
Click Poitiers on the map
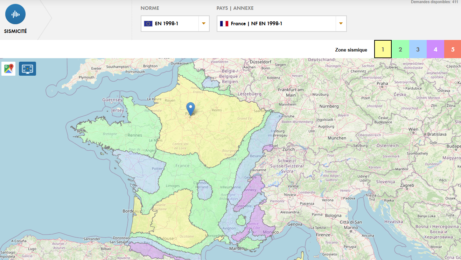158,169
